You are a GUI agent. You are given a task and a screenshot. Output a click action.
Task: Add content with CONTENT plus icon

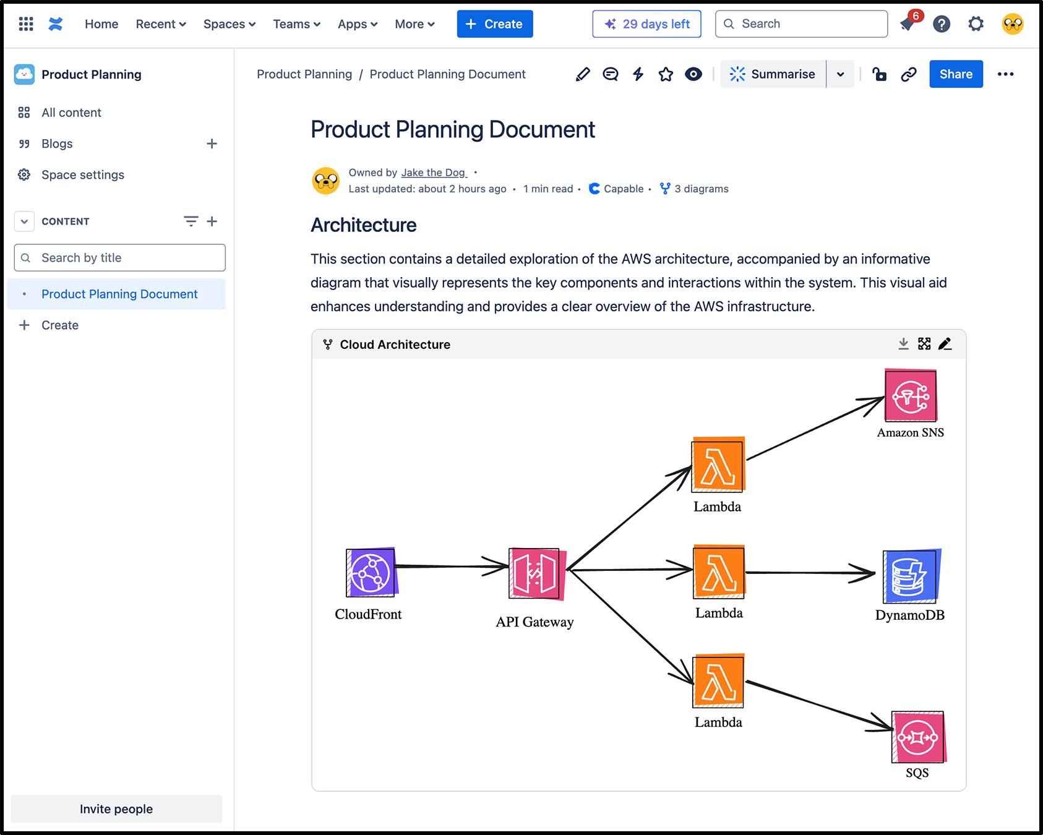[212, 221]
